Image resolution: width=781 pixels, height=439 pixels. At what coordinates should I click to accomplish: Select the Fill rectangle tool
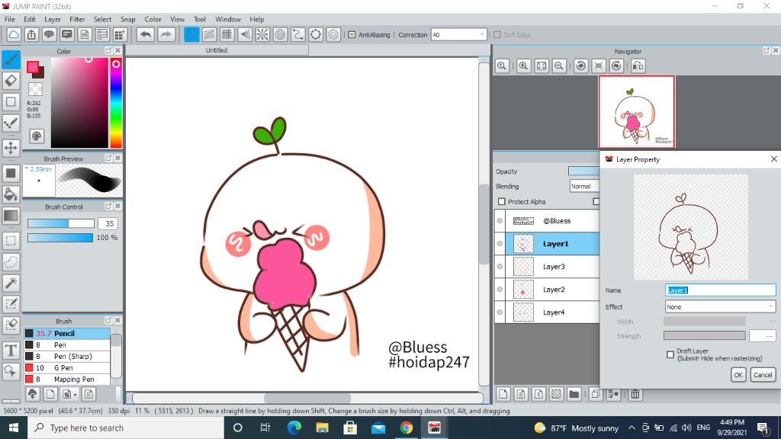tap(11, 173)
